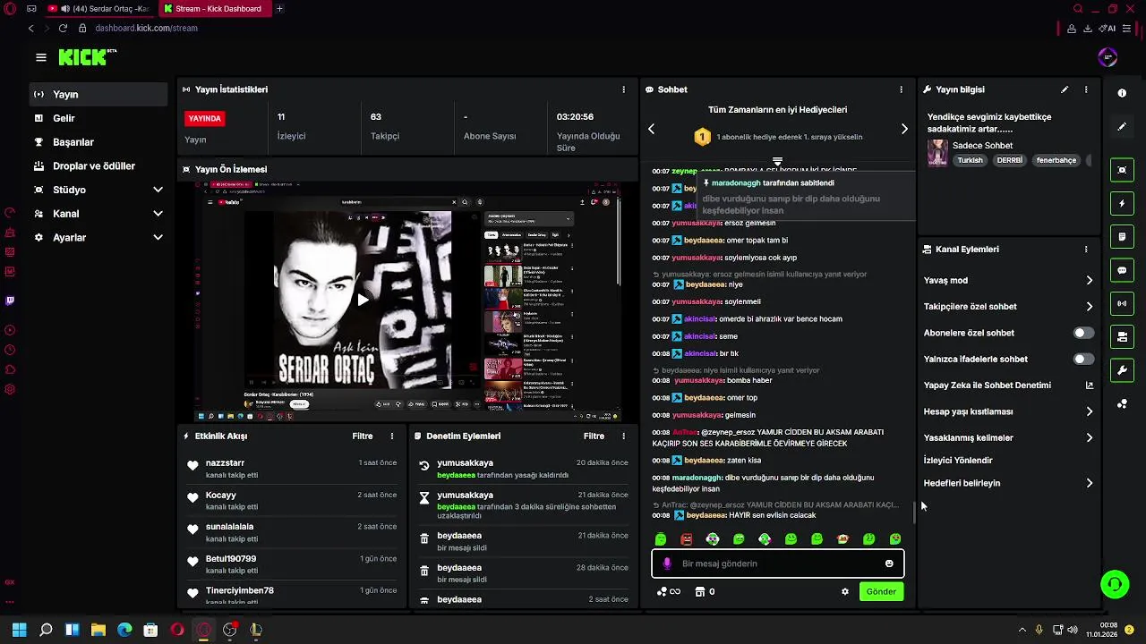Click the Sadece Sohbet category thumbnail
Screen dimensions: 1146x644
click(x=937, y=152)
